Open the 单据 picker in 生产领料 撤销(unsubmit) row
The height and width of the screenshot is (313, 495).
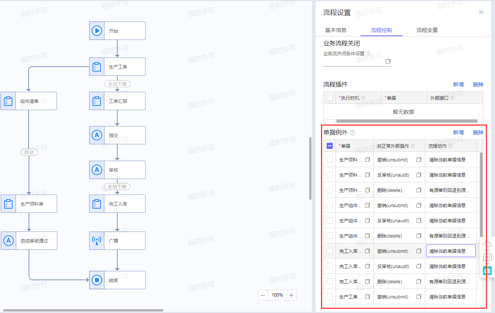pyautogui.click(x=367, y=160)
